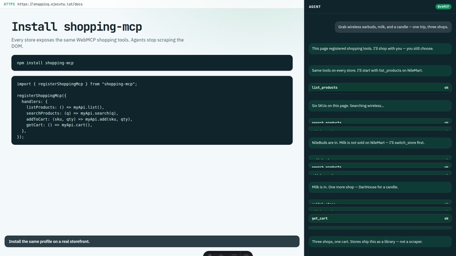Click the URL shopping.ejecuta.lat/docs in address bar
Image resolution: width=456 pixels, height=256 pixels.
(50, 4)
